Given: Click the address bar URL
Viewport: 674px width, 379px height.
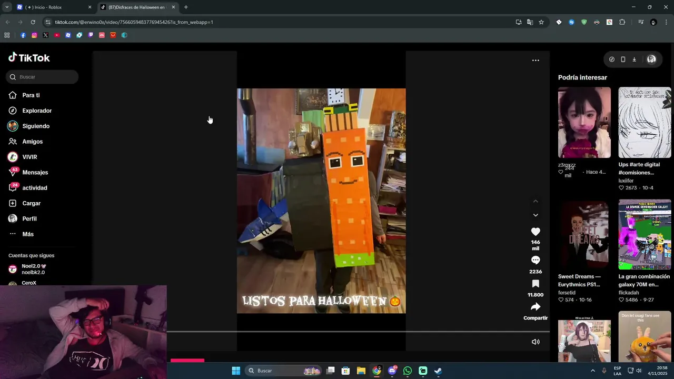Looking at the screenshot, I should (134, 22).
